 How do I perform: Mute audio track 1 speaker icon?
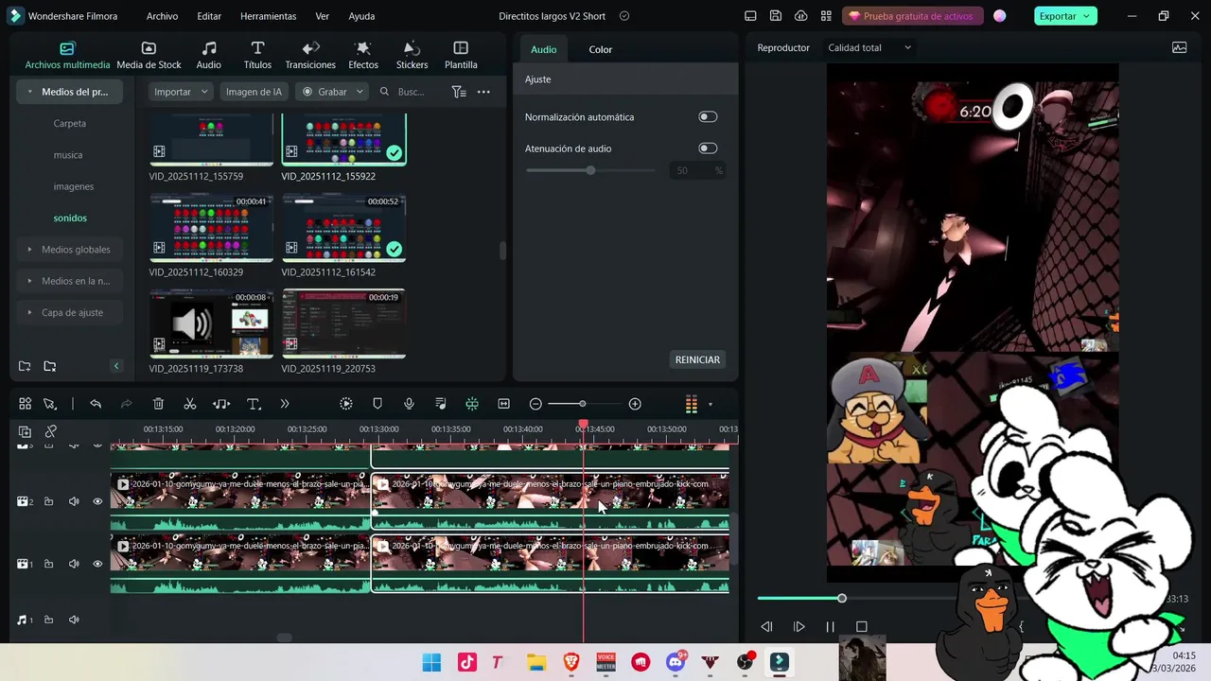pyautogui.click(x=74, y=620)
